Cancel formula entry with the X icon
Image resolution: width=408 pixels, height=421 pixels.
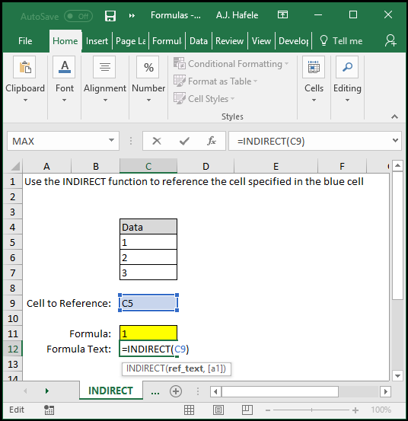(157, 141)
